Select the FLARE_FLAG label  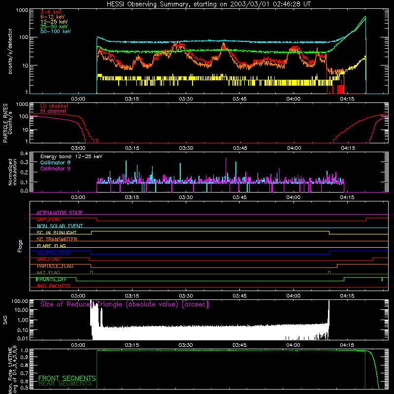51,246
